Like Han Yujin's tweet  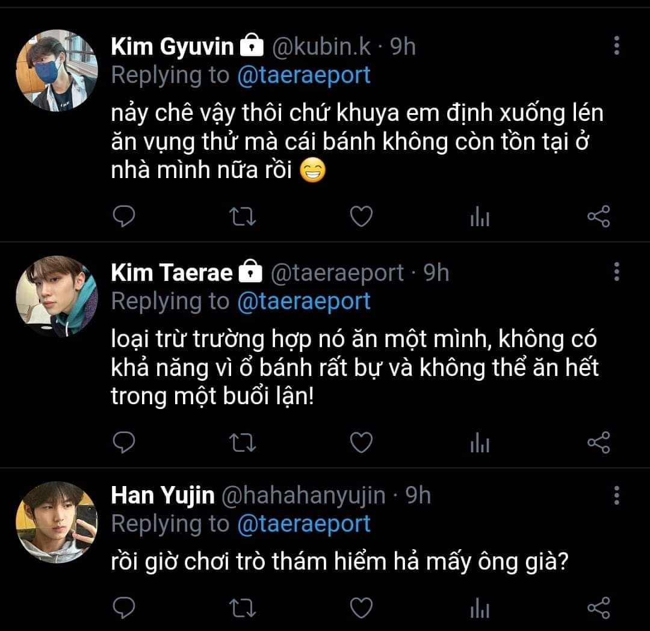(x=361, y=609)
